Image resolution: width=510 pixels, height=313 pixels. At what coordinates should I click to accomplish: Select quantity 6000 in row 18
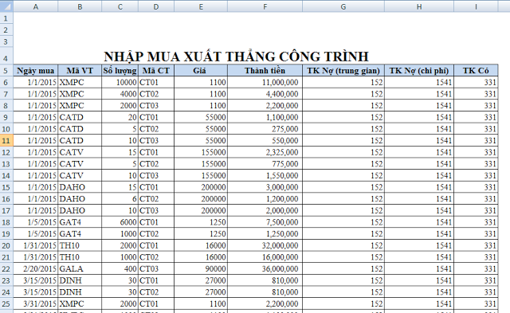[120, 222]
